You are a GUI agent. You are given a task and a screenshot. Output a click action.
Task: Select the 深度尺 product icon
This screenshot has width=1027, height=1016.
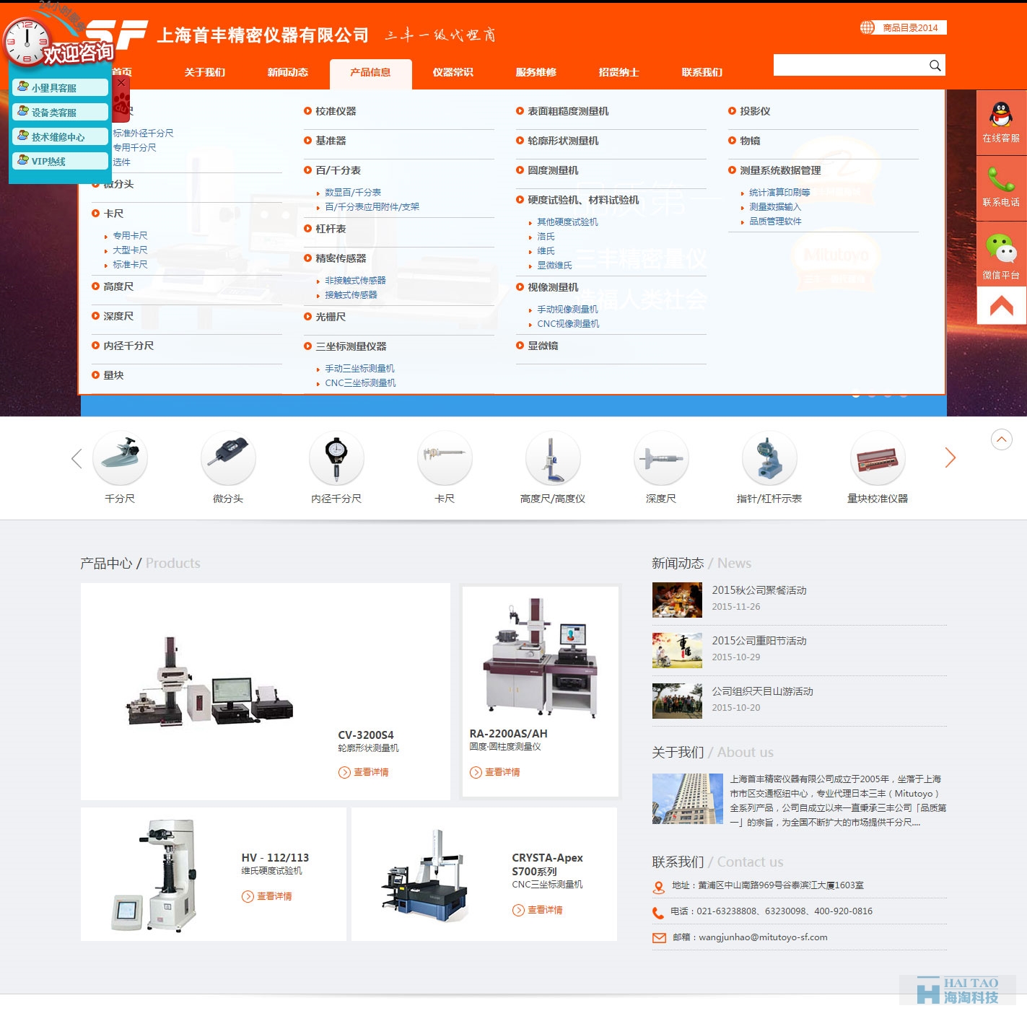coord(661,457)
